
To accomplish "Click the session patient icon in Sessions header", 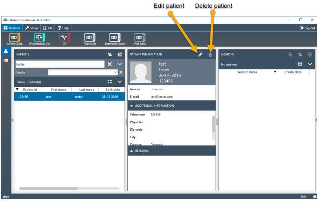I will coord(290,54).
